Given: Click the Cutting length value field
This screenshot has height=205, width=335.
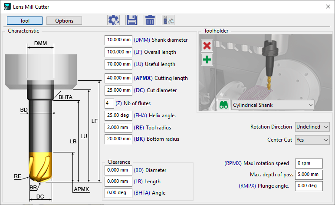Looking at the screenshot, I should pos(118,78).
